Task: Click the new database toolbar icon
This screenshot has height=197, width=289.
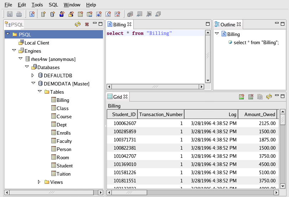Action: [x=53, y=14]
